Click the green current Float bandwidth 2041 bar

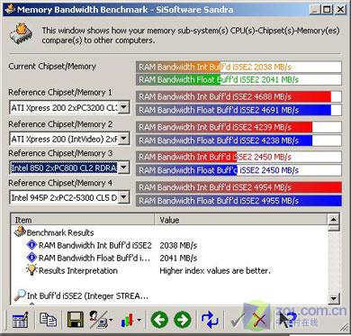(x=238, y=80)
